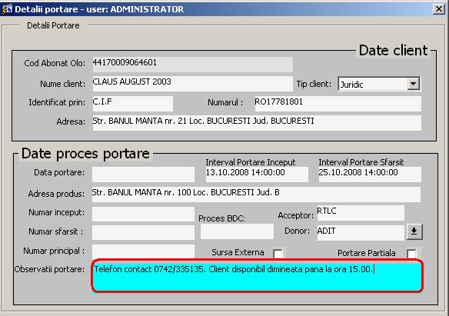Screen dimensions: 449x316
Task: Close the Detalii portare window
Action: [439, 9]
